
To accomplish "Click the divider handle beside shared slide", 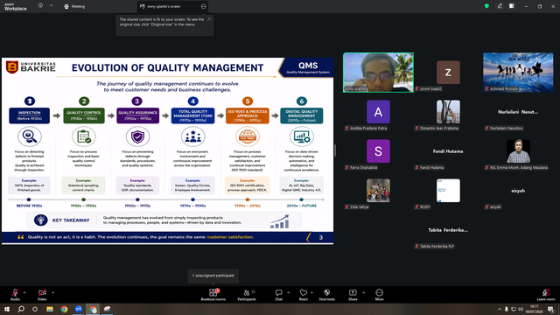I will [335, 150].
